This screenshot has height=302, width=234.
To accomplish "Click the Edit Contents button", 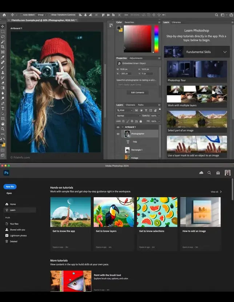I will [x=137, y=93].
